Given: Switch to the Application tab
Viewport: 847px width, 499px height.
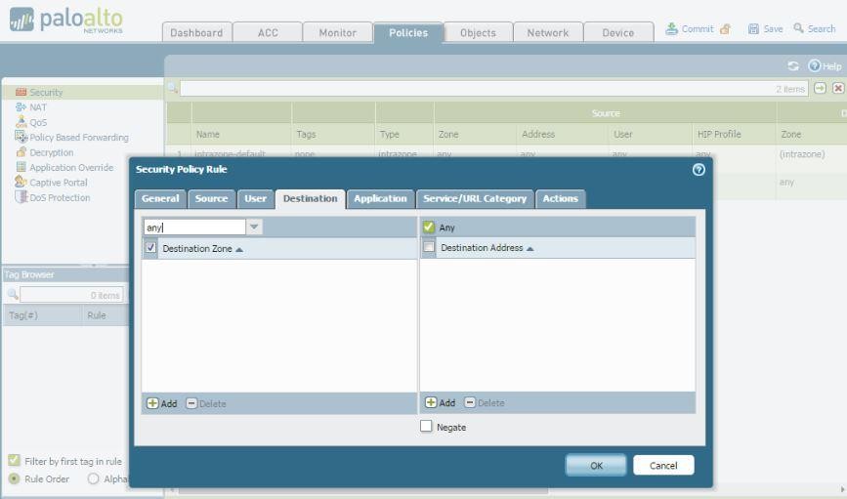Looking at the screenshot, I should click(380, 198).
